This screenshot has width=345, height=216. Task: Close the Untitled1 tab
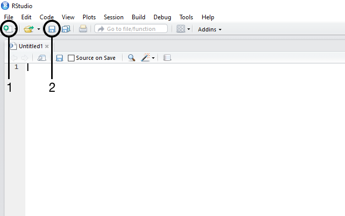click(48, 46)
